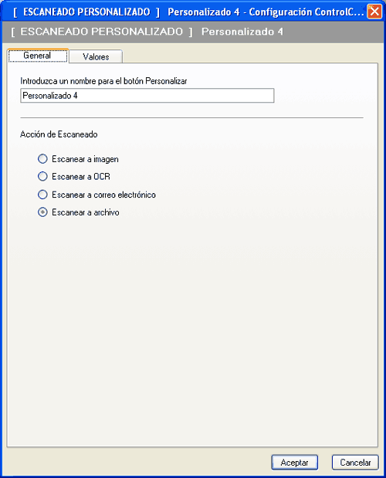Click the Personalizado 4 name text field
This screenshot has height=478, width=386.
point(147,96)
